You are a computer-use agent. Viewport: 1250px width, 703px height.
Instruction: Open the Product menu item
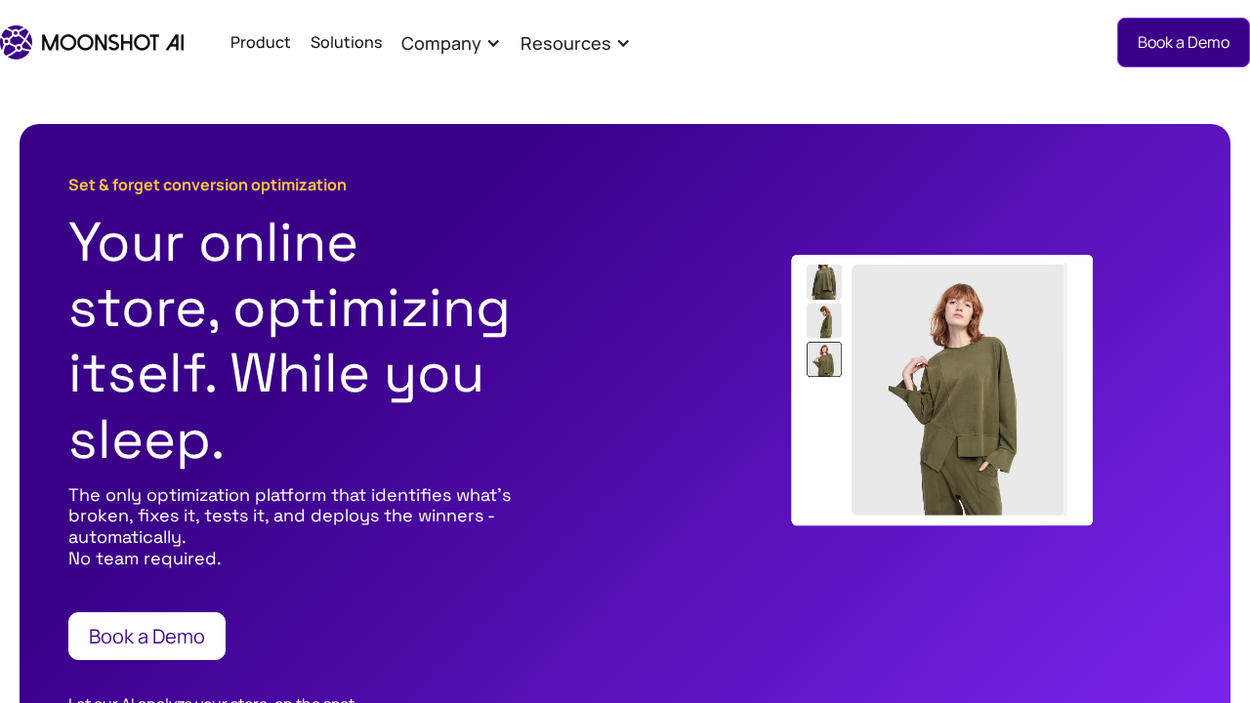260,42
